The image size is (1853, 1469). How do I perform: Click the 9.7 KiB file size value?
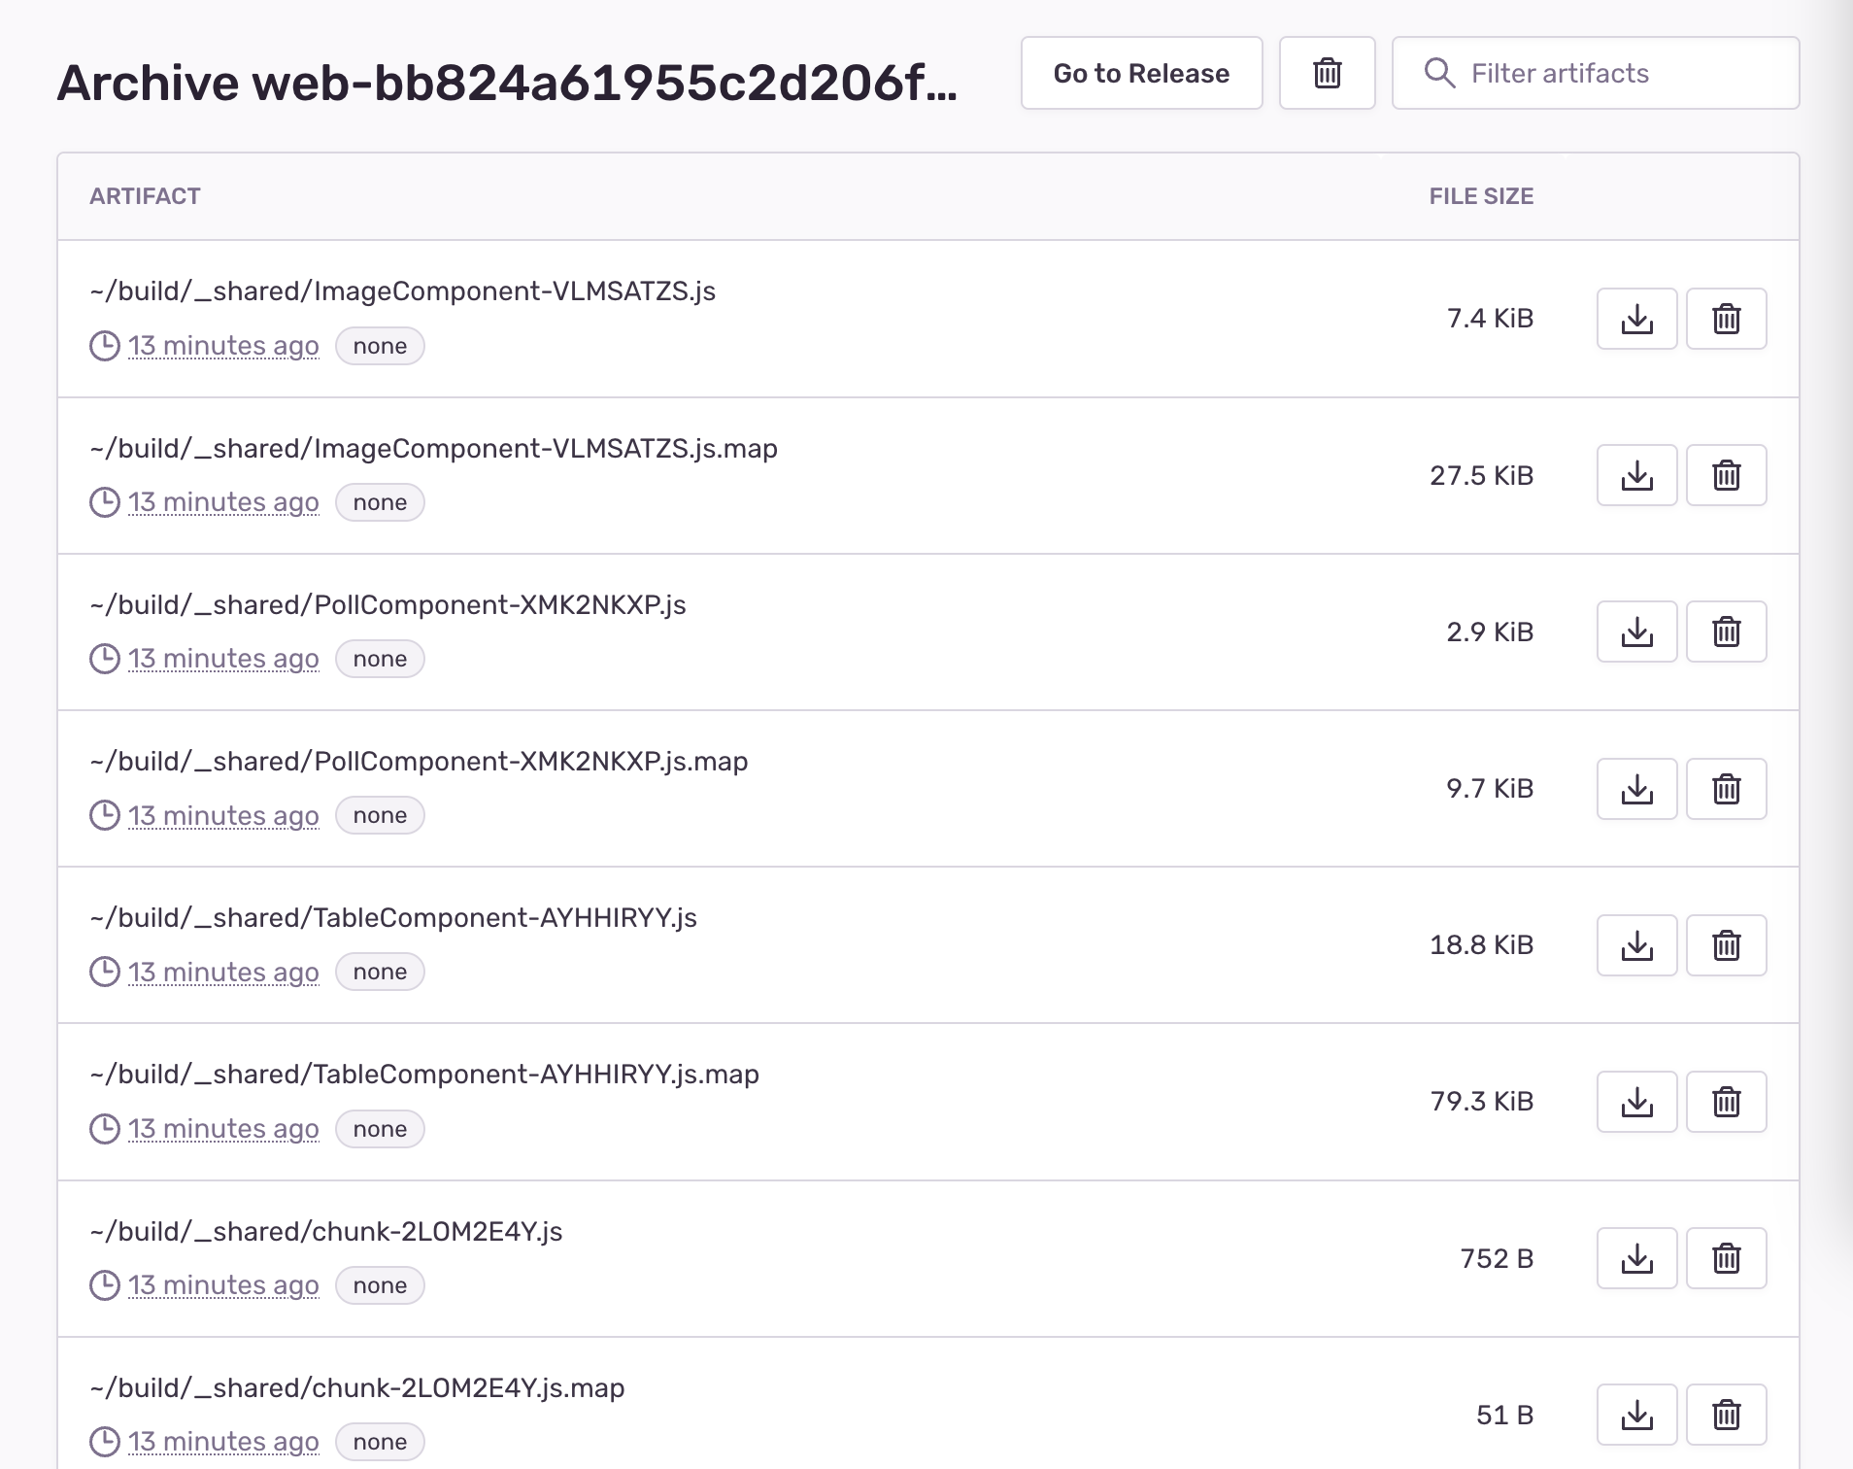tap(1490, 789)
